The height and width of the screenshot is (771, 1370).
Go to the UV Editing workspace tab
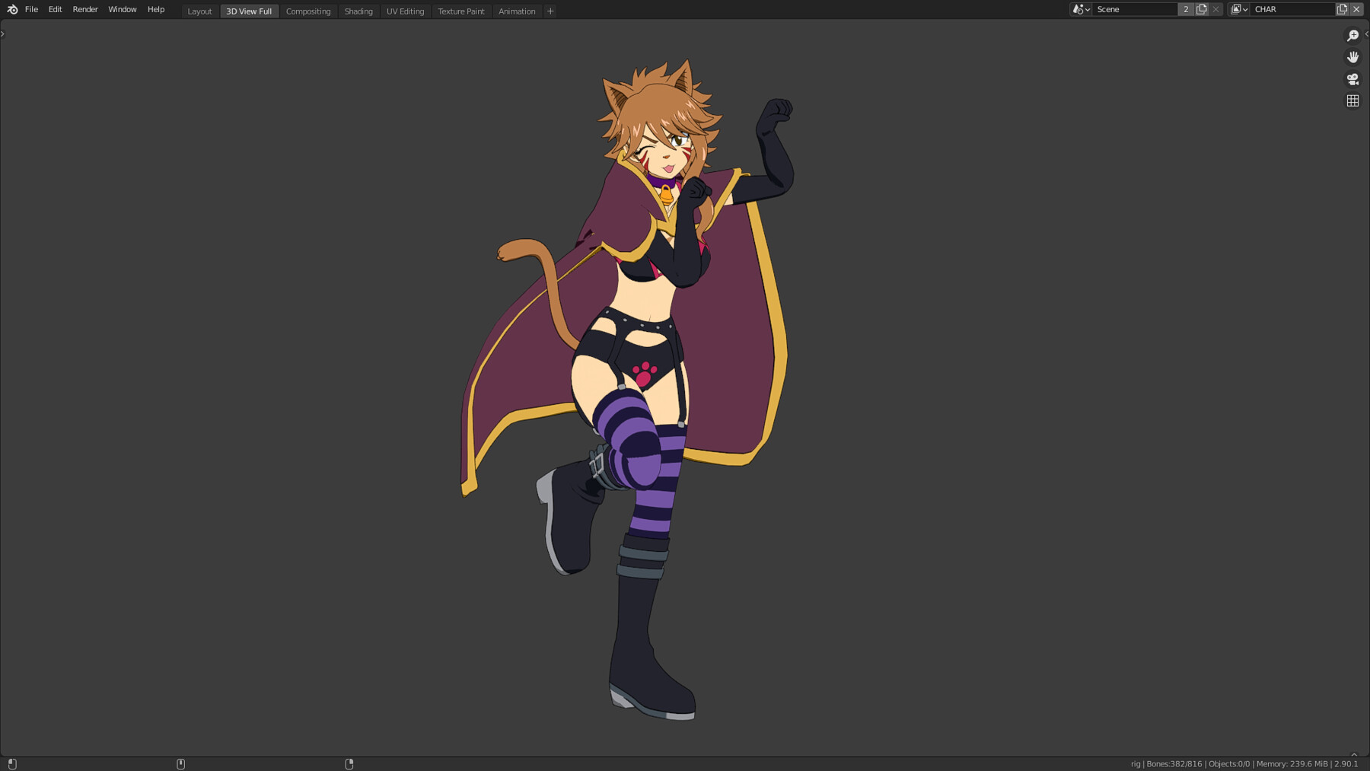click(405, 11)
